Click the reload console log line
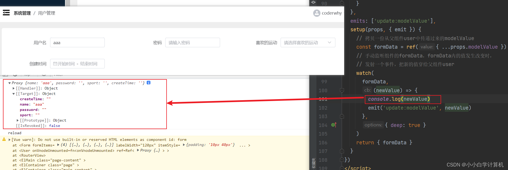The width and height of the screenshot is (508, 170). [15, 133]
